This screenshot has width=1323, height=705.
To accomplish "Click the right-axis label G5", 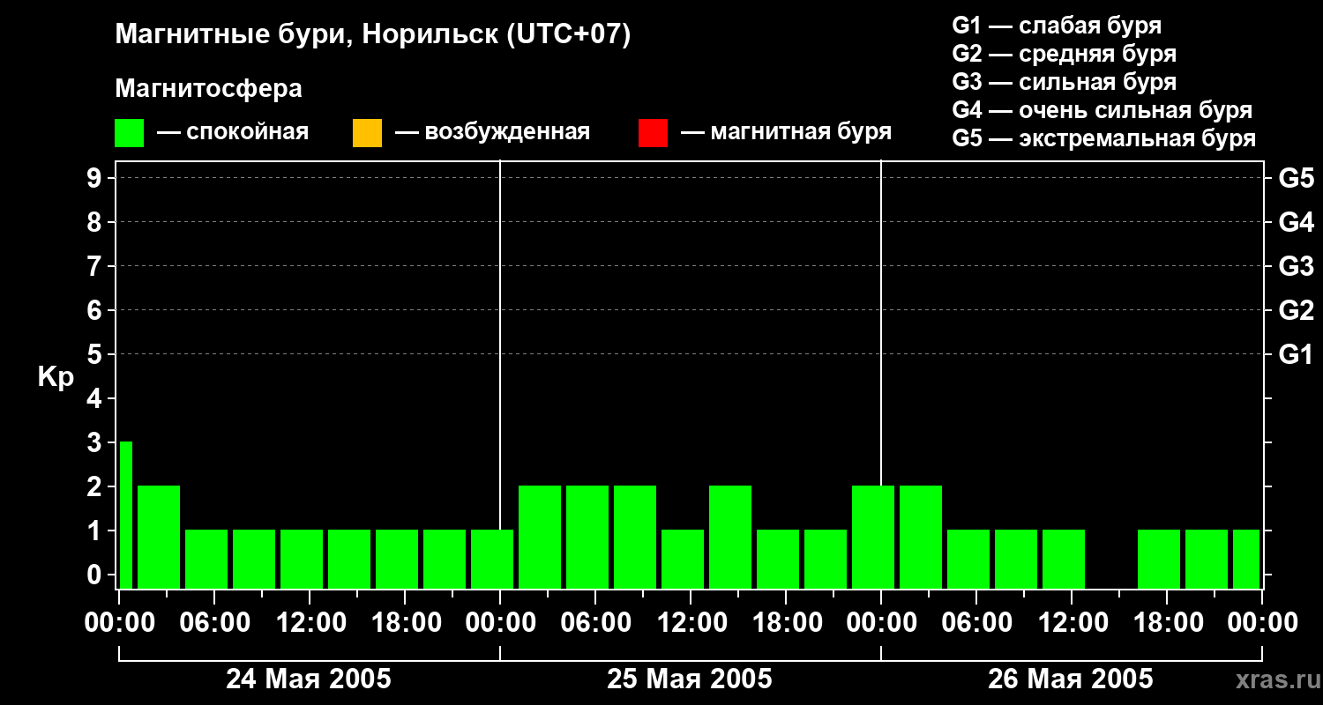I will pos(1297,178).
